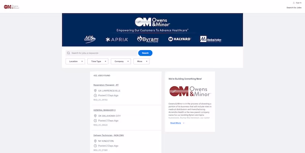The height and width of the screenshot is (153, 305).
Task: Select the GA LAWRENCEVILLE location text
Action: 109,91
